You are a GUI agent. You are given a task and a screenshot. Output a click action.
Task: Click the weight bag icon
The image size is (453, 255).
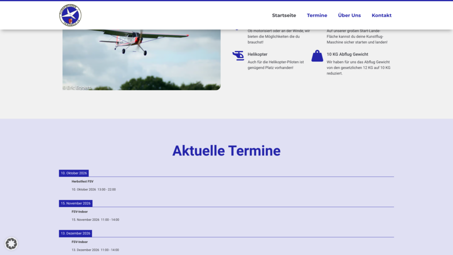tap(317, 55)
